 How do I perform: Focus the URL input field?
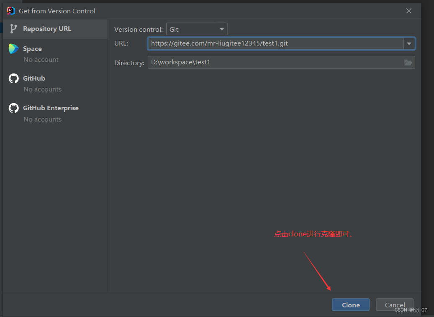tap(276, 43)
